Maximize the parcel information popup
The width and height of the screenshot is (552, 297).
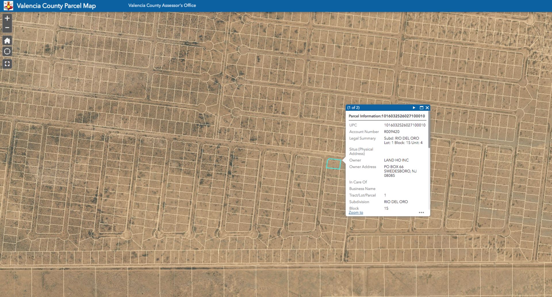(x=421, y=108)
